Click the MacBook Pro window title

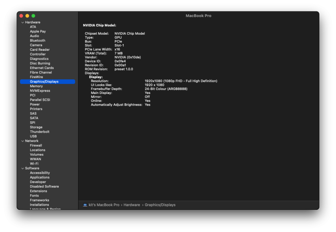[x=199, y=16]
